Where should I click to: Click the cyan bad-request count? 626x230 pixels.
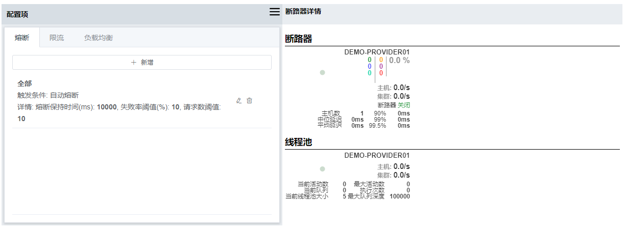(369, 73)
